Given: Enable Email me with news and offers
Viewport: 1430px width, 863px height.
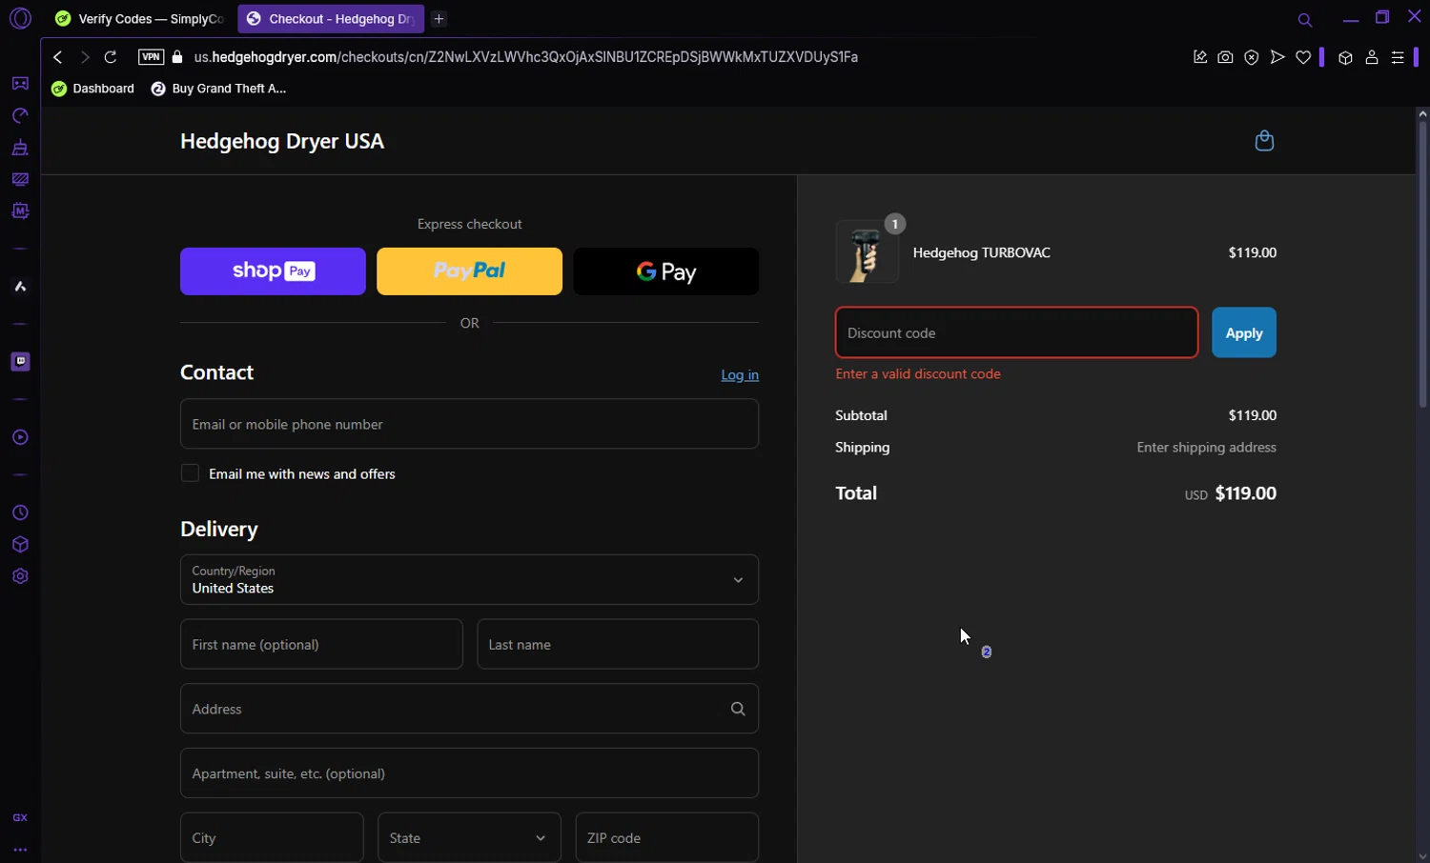Looking at the screenshot, I should [x=191, y=473].
